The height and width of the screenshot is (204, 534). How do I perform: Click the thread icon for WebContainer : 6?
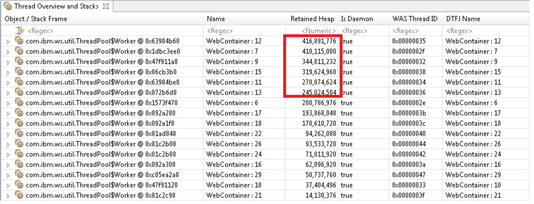tap(19, 103)
